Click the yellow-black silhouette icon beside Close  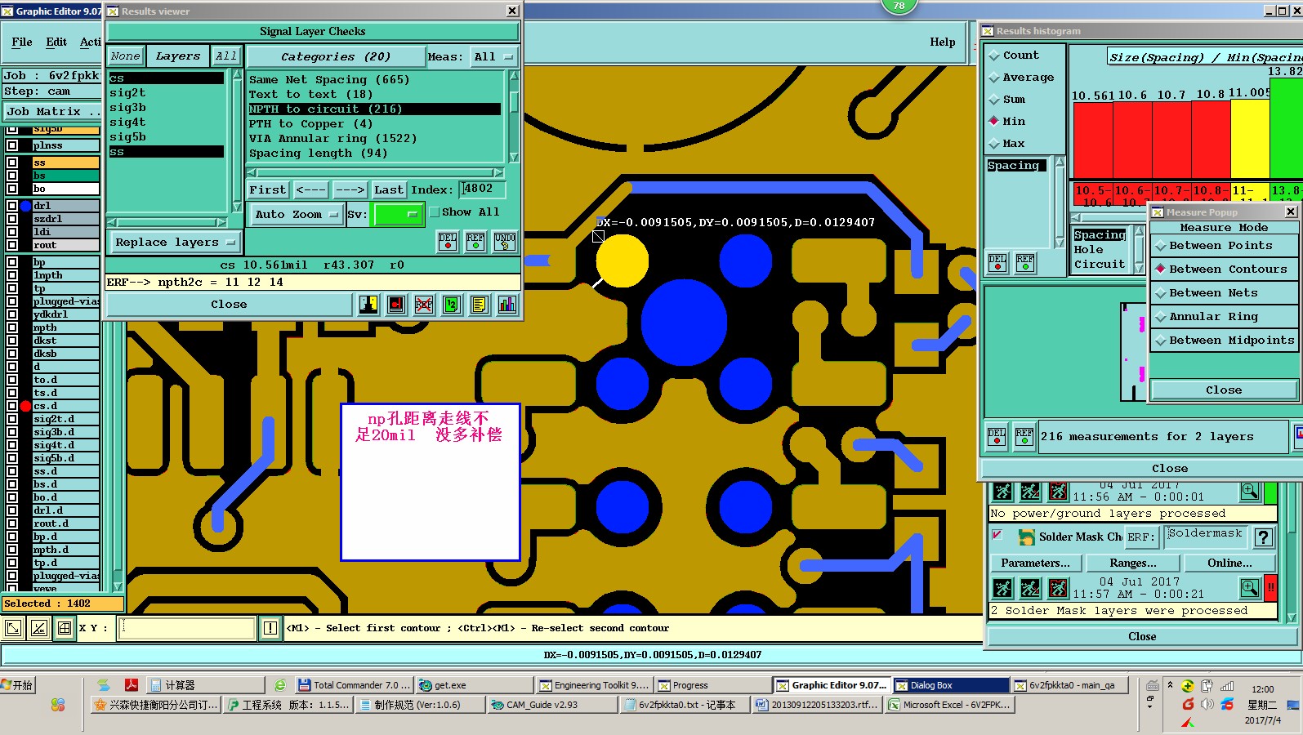coord(368,305)
